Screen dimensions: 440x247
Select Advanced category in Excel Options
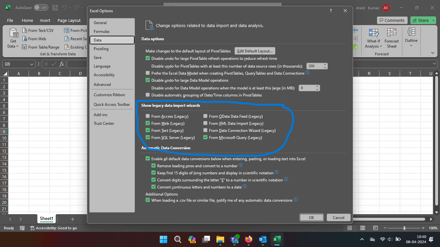pos(112,85)
